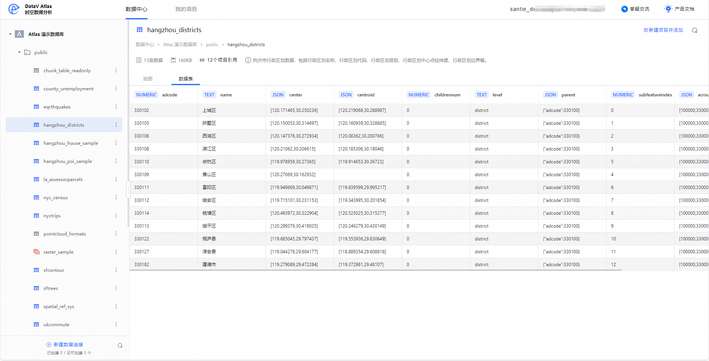Open more options for hangzhou_house_sample
The width and height of the screenshot is (709, 361).
[116, 143]
